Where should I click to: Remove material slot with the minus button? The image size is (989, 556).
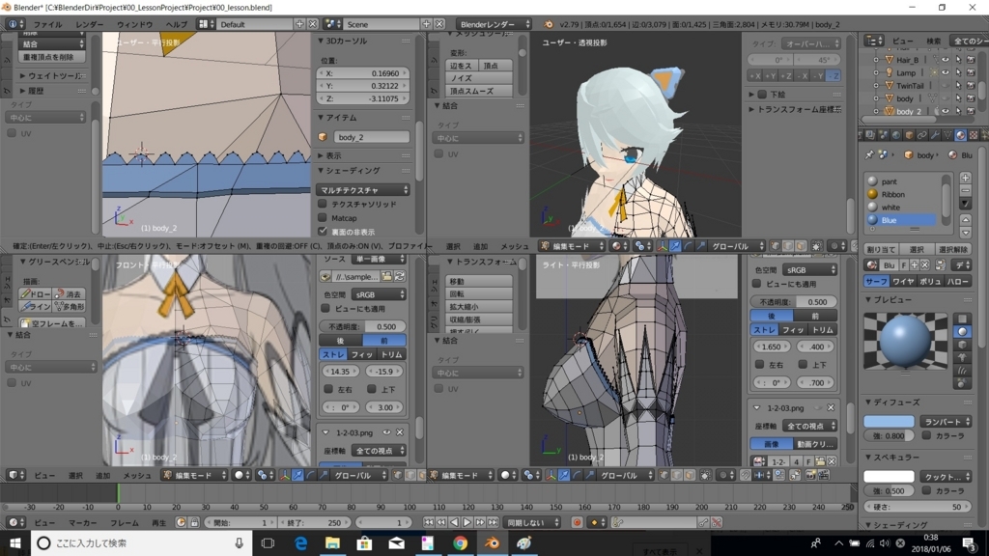965,190
